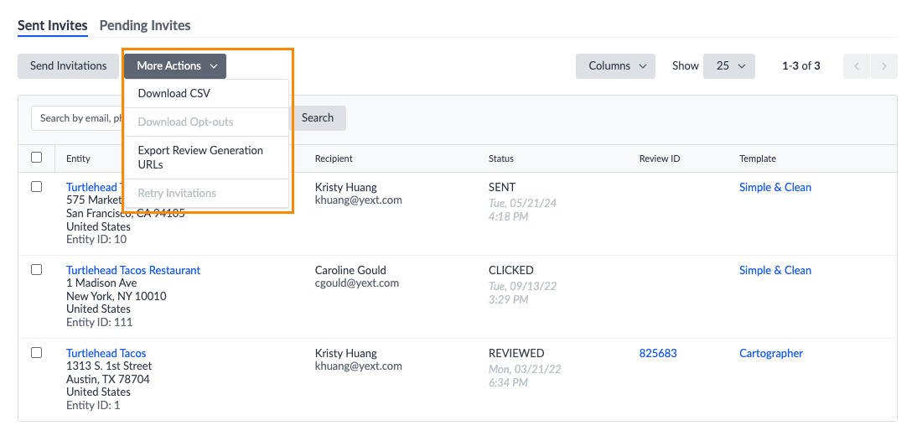Toggle the select-all header checkbox
The image size is (922, 436).
pos(36,157)
